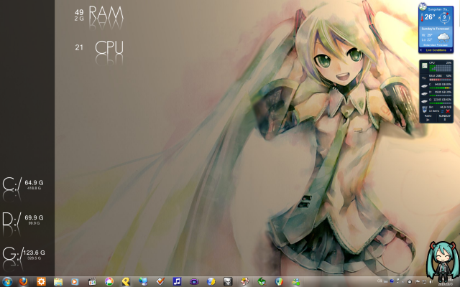
Task: Open the C:/ drive desktop meter
Action: (x=11, y=184)
